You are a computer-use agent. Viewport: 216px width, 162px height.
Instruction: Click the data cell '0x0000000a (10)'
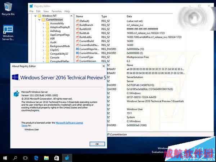[x=135, y=49]
